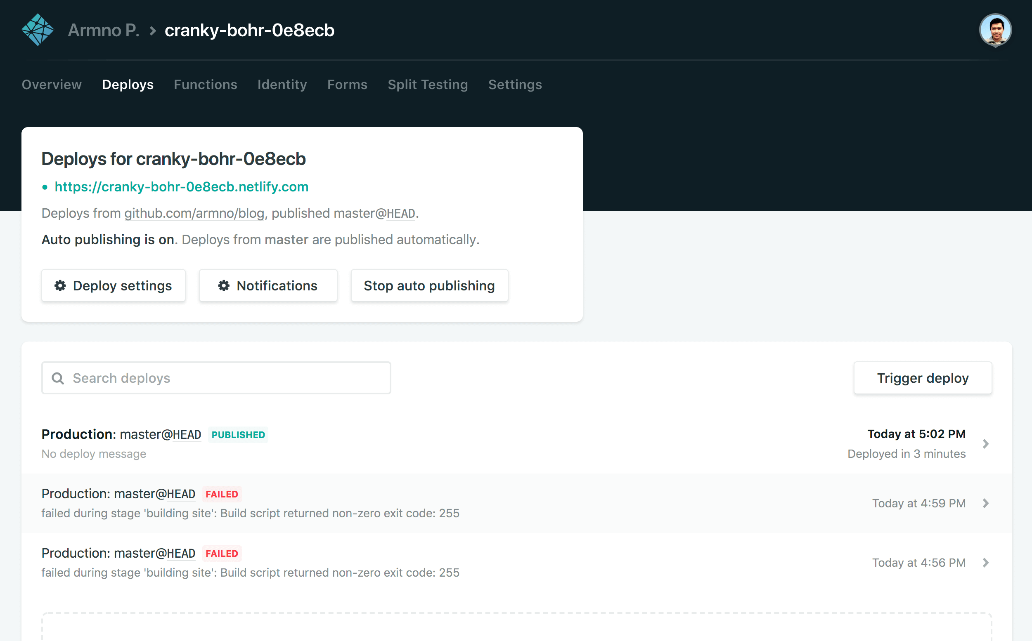The height and width of the screenshot is (641, 1032).
Task: Select the Settings tab
Action: tap(515, 84)
